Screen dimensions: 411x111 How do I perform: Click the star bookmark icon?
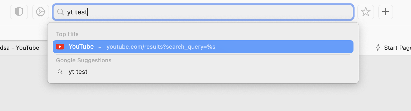point(365,12)
